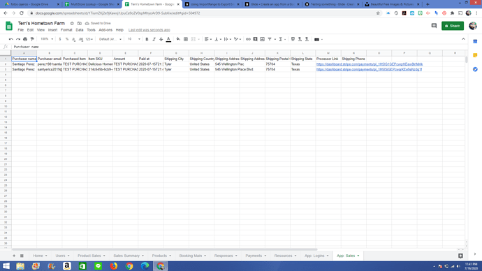Switch to the Sales Summary sheet tab
The image size is (482, 271).
coord(129,256)
